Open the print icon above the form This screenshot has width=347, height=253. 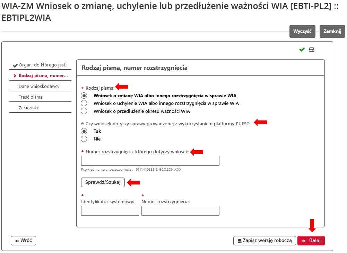point(311,49)
